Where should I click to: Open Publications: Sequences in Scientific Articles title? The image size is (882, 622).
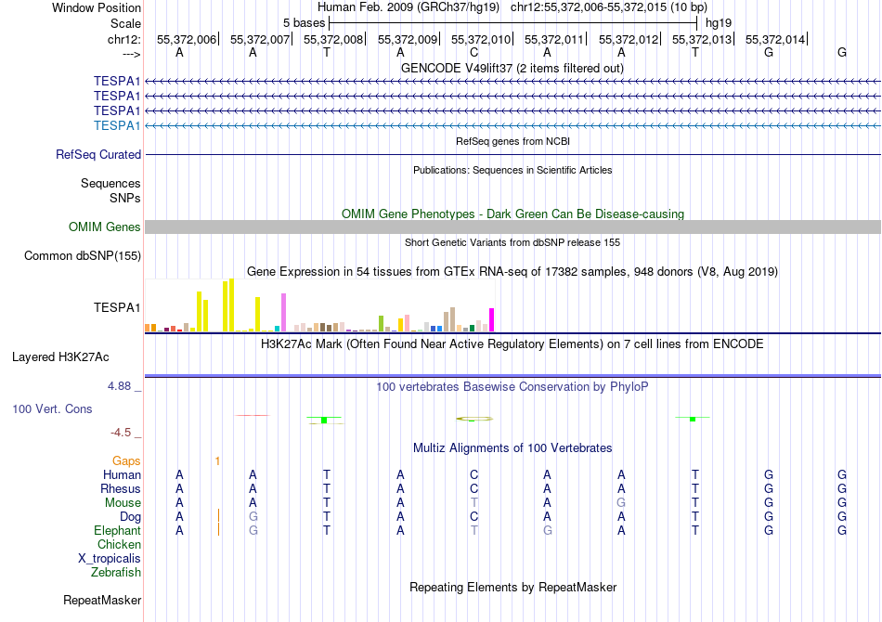[512, 170]
